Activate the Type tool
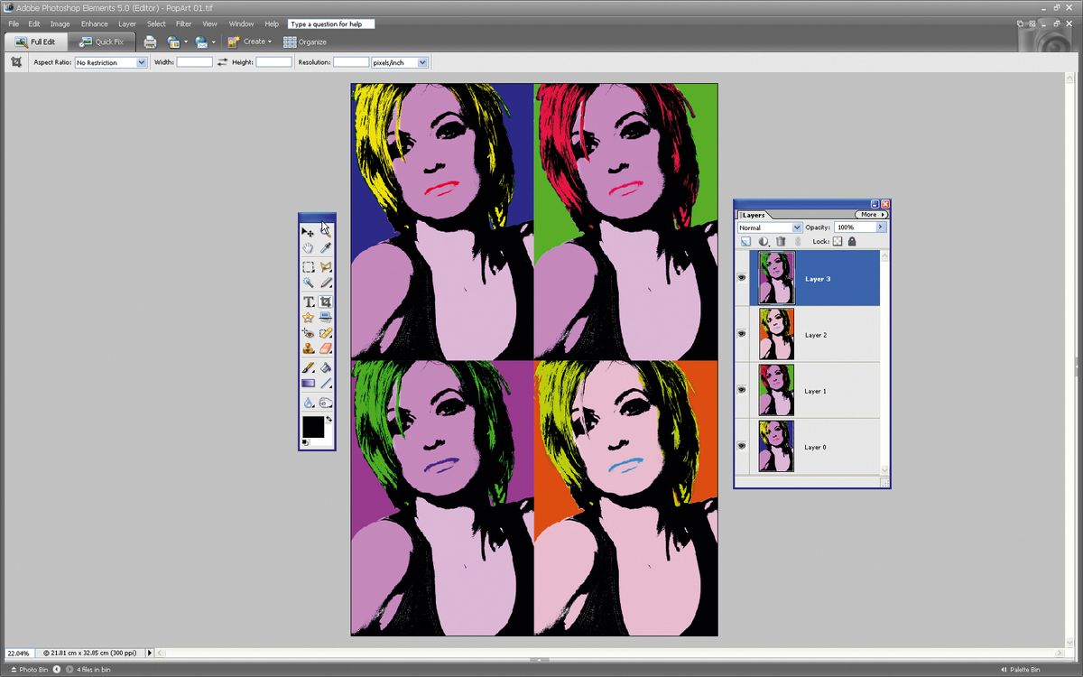The height and width of the screenshot is (677, 1083). pyautogui.click(x=308, y=301)
